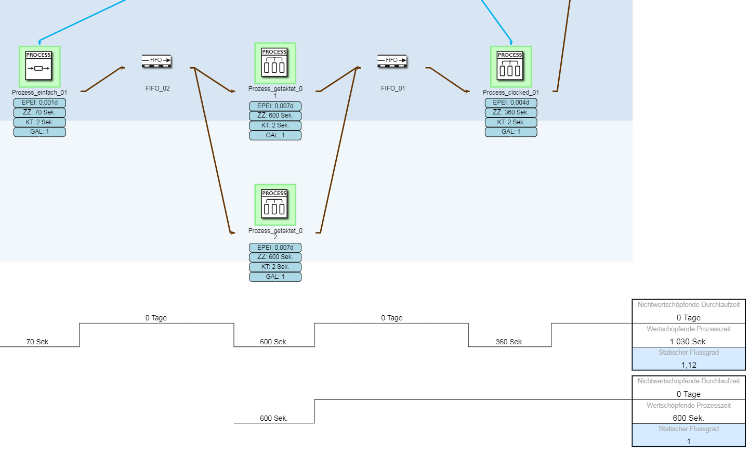This screenshot has width=750, height=453.
Task: Click the Wertschöpfende Prozesszeit 1.030 Sek. value
Action: [688, 342]
